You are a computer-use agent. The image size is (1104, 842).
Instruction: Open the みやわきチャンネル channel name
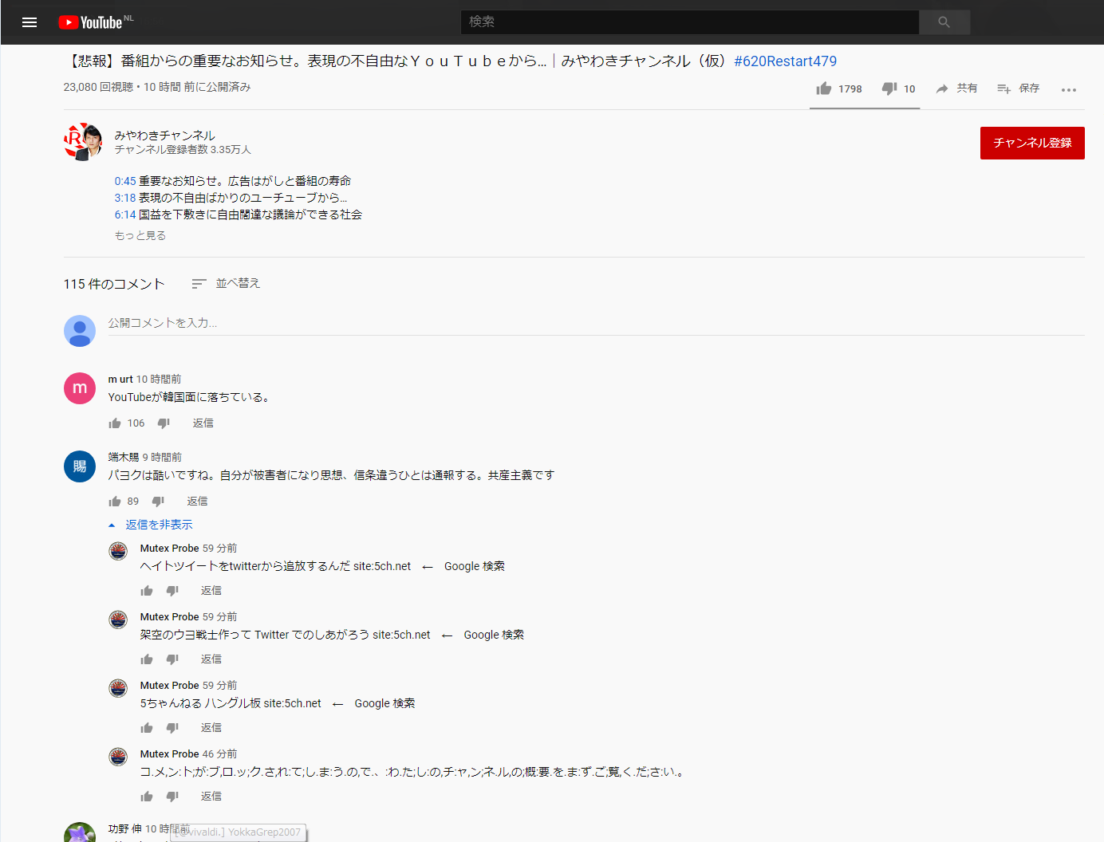(165, 136)
